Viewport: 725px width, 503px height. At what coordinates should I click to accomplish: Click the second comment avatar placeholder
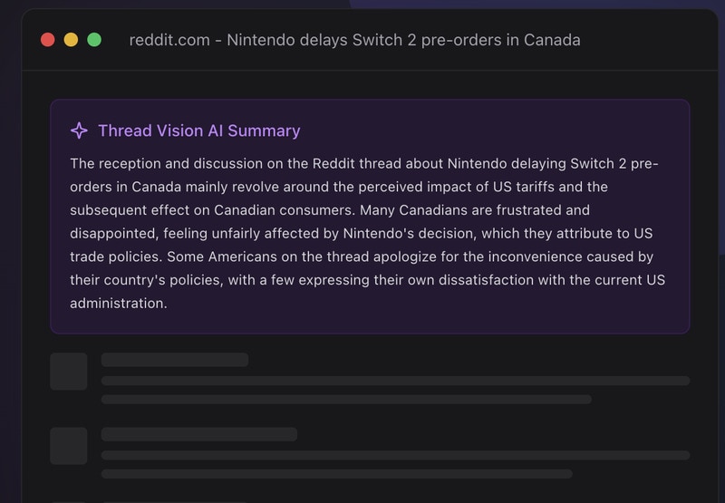[68, 446]
